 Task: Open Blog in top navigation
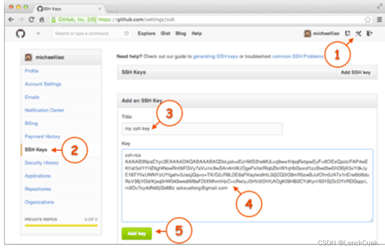(x=181, y=33)
